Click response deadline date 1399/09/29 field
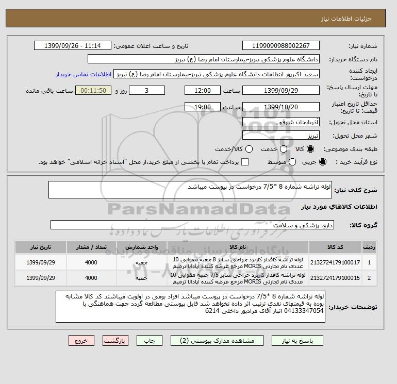Image resolution: width=397 pixels, height=384 pixels. tap(281, 91)
